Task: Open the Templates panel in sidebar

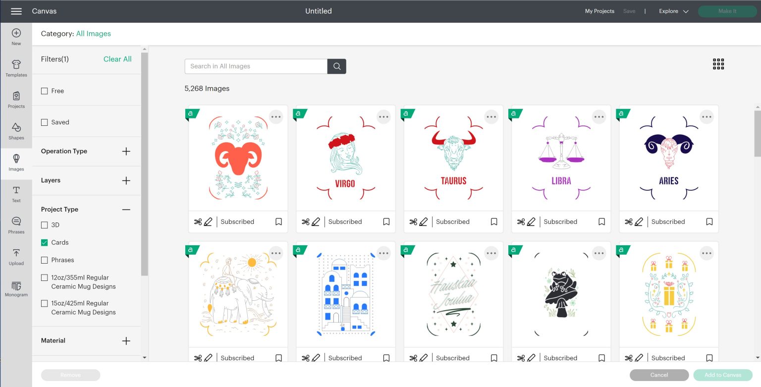Action: click(16, 68)
